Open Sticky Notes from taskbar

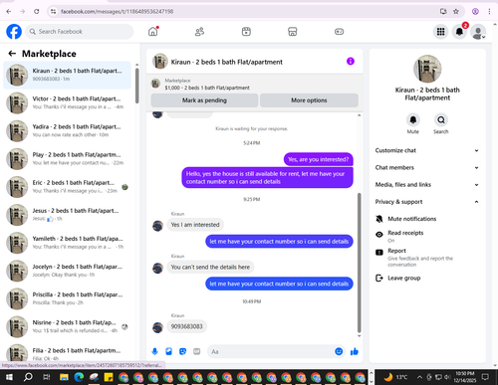point(109,377)
